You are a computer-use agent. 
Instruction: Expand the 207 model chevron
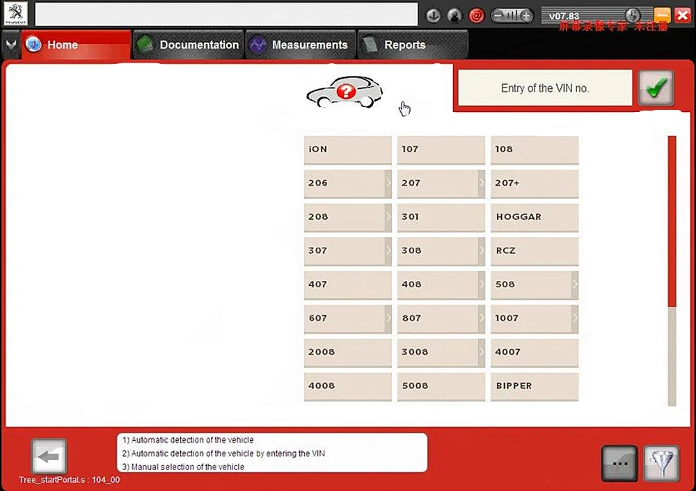click(x=481, y=183)
